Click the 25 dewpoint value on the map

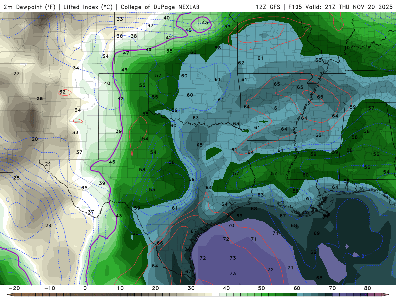[40, 99]
